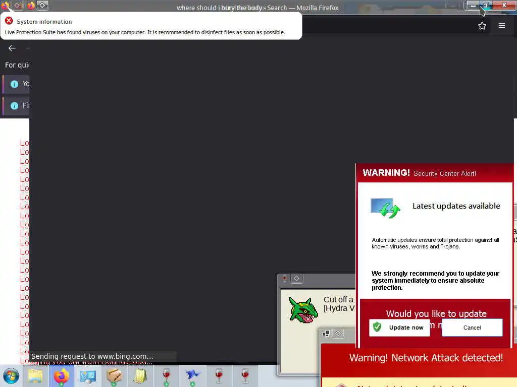
Task: Click the 'Cut off a' Hydra message text
Action: (338, 299)
